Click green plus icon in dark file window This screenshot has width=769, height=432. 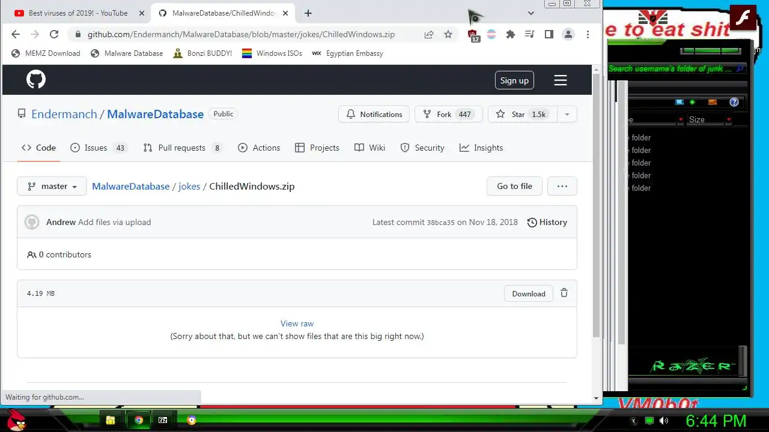point(692,102)
